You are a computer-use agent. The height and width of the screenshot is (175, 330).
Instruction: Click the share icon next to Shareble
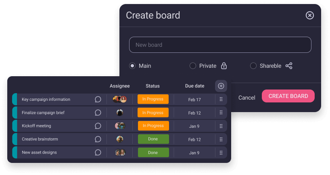(289, 66)
